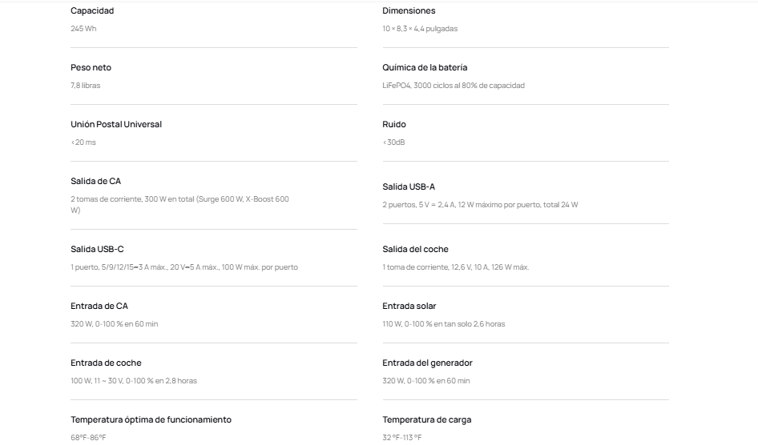Image resolution: width=758 pixels, height=445 pixels.
Task: Select the Salida USB-A heading
Action: [409, 187]
